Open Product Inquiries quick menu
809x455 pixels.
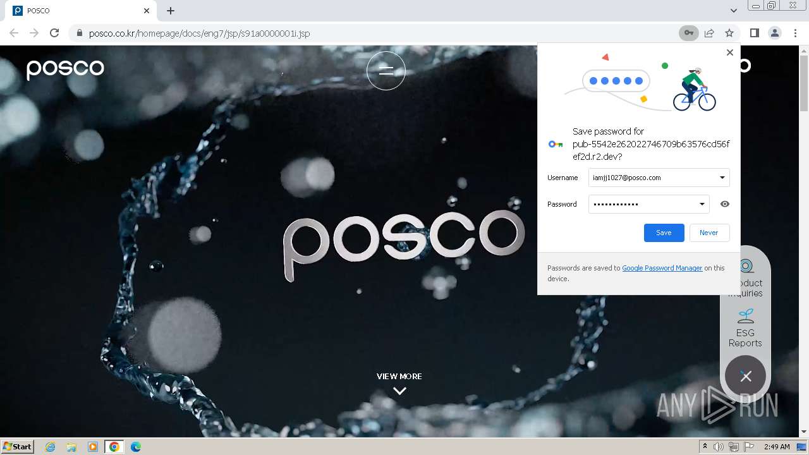(746, 278)
